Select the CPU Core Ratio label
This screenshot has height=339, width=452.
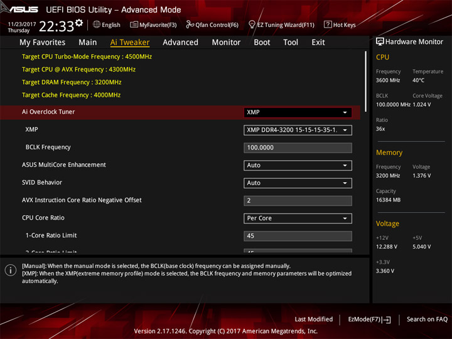tap(43, 218)
